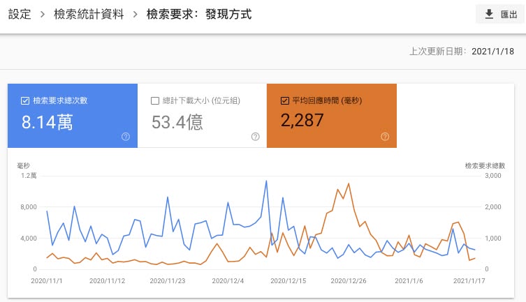Open help icon on 總計下載大小 card
526x302 pixels.
tap(255, 136)
